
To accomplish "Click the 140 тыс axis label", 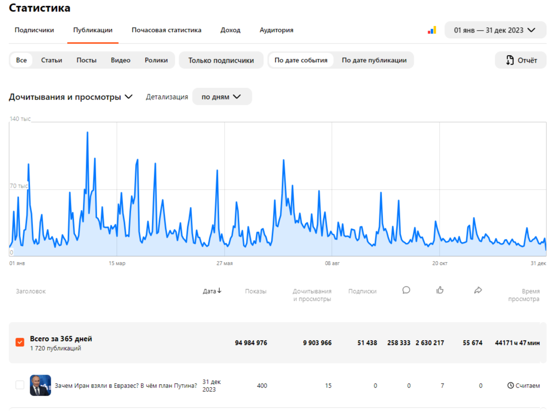I will pos(20,119).
